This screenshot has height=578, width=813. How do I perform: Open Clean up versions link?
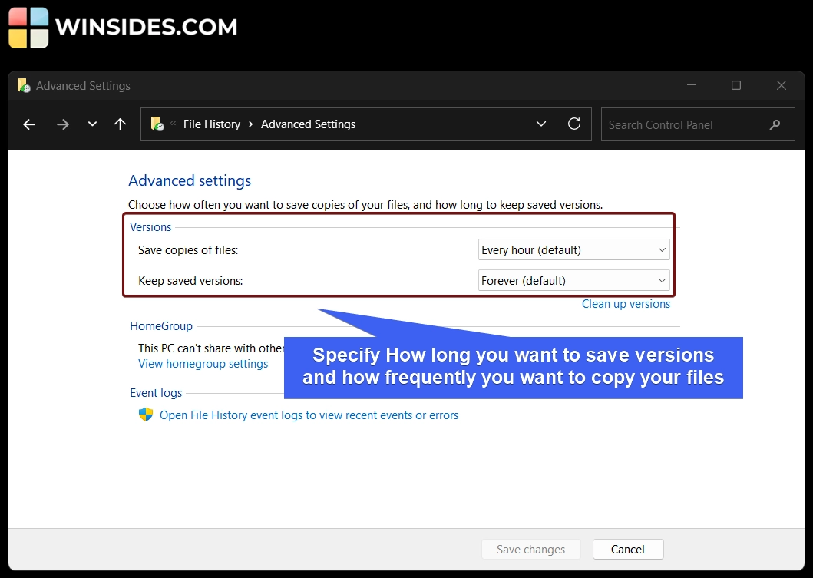626,304
